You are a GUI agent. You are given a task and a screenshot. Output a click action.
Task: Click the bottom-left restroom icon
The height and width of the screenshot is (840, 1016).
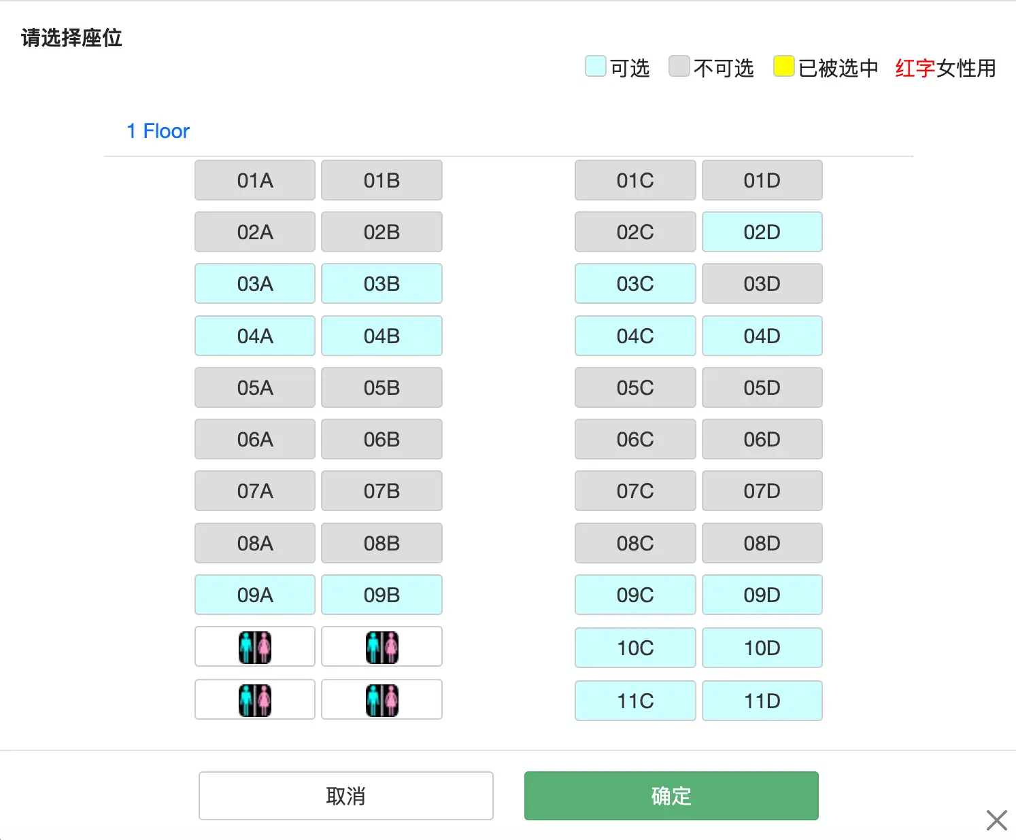(255, 700)
